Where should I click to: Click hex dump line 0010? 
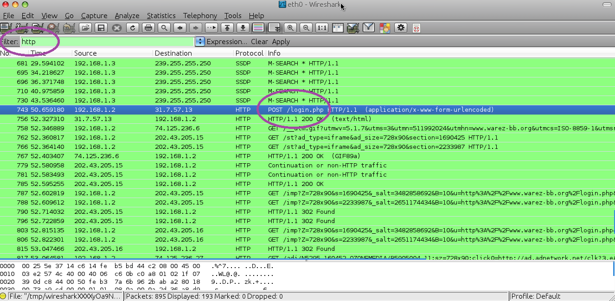click(x=137, y=274)
